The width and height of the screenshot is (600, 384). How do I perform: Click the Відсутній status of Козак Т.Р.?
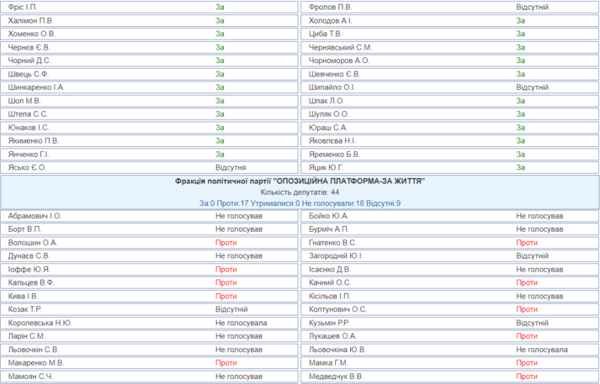pos(231,309)
